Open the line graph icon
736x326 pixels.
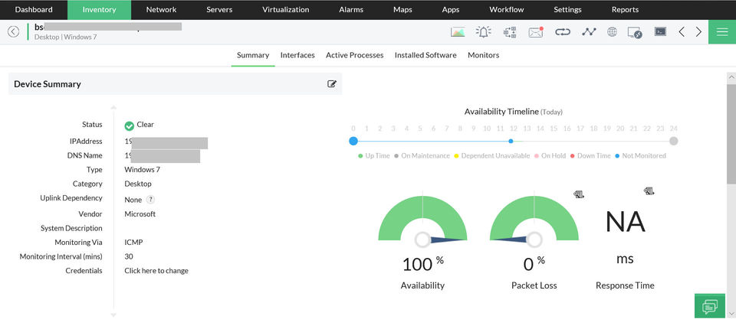tap(588, 32)
